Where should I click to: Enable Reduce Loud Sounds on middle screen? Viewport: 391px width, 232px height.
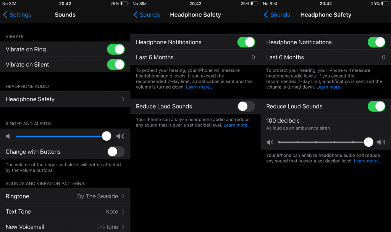pos(246,106)
